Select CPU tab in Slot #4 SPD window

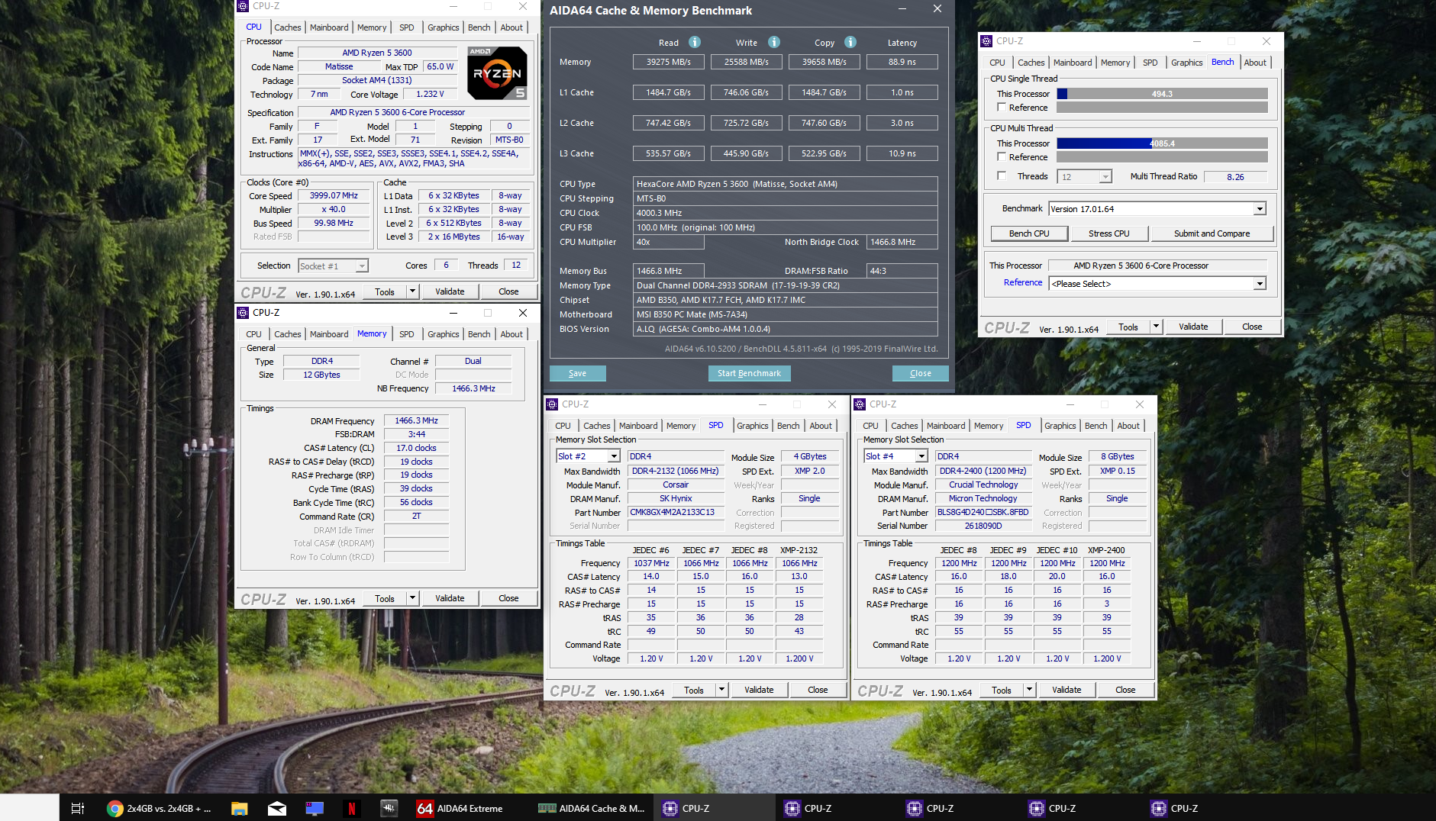click(870, 426)
